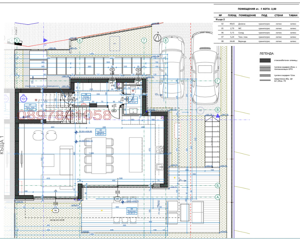Click the B5 door marker
The height and width of the screenshot is (239, 300).
coord(114,111)
